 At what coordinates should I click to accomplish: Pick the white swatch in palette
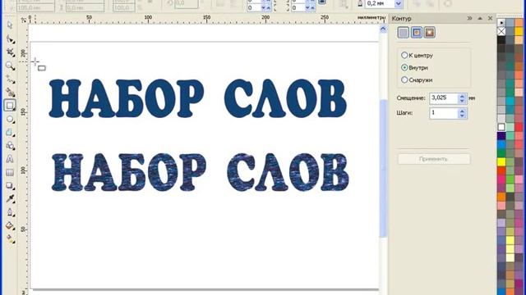pos(501,127)
